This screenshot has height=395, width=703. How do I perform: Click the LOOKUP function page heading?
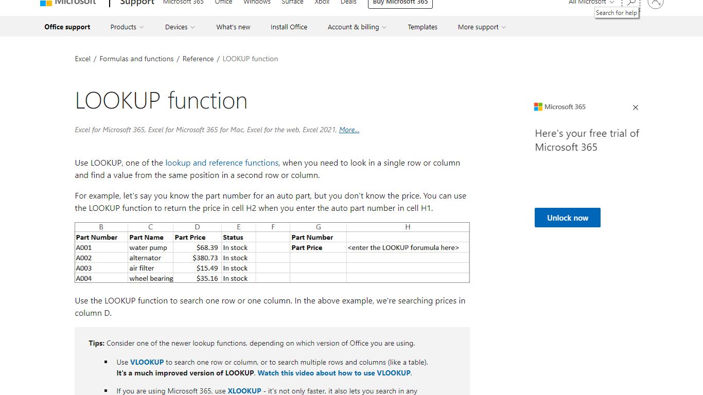pyautogui.click(x=161, y=101)
